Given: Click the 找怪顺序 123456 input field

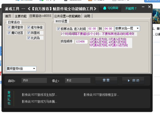Looking at the screenshot, I should click(x=81, y=42).
